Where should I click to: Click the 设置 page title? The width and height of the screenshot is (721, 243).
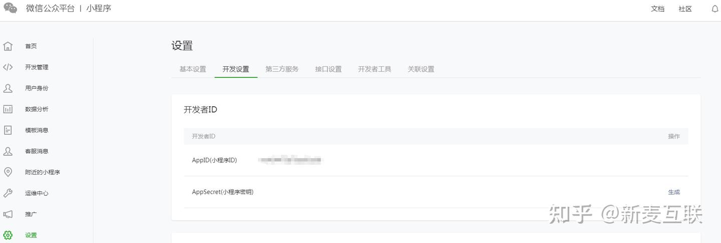click(182, 46)
